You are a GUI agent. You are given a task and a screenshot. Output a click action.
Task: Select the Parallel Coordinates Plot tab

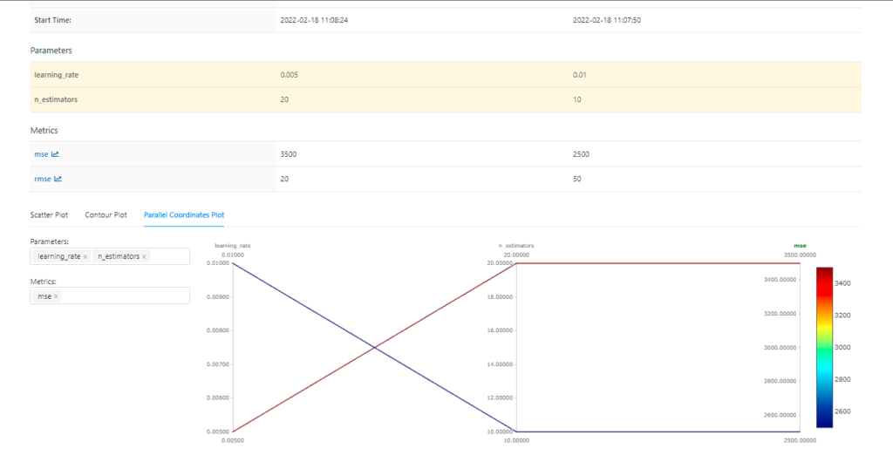click(184, 214)
